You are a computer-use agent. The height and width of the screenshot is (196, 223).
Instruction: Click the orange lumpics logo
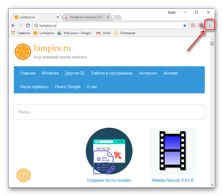[x=23, y=52]
